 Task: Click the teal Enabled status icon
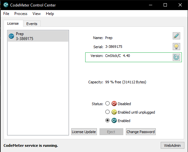114,120
